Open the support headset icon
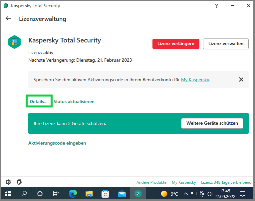 [x=19, y=182]
